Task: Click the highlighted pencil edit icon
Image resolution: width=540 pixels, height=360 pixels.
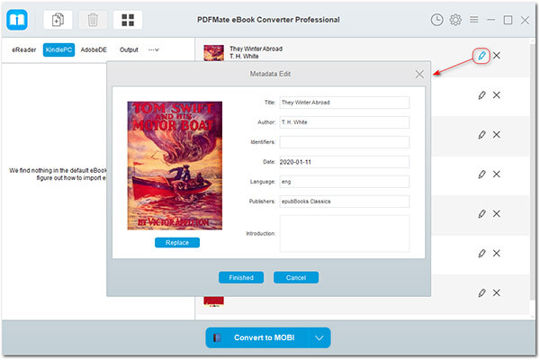Action: [x=481, y=56]
